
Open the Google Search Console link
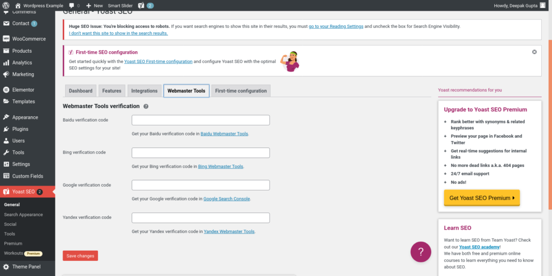tap(226, 199)
